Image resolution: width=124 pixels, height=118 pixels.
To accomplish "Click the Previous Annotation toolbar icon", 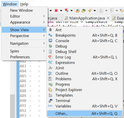I will click(112, 11).
